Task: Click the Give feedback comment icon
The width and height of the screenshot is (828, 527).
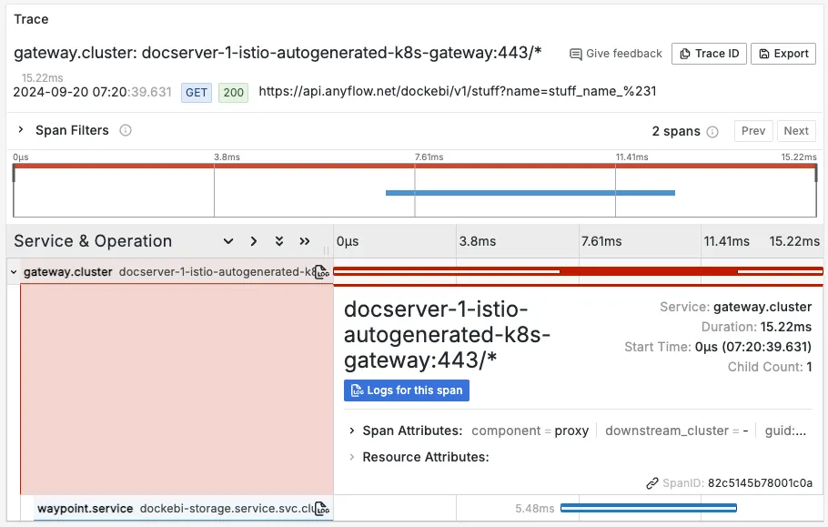Action: 575,54
